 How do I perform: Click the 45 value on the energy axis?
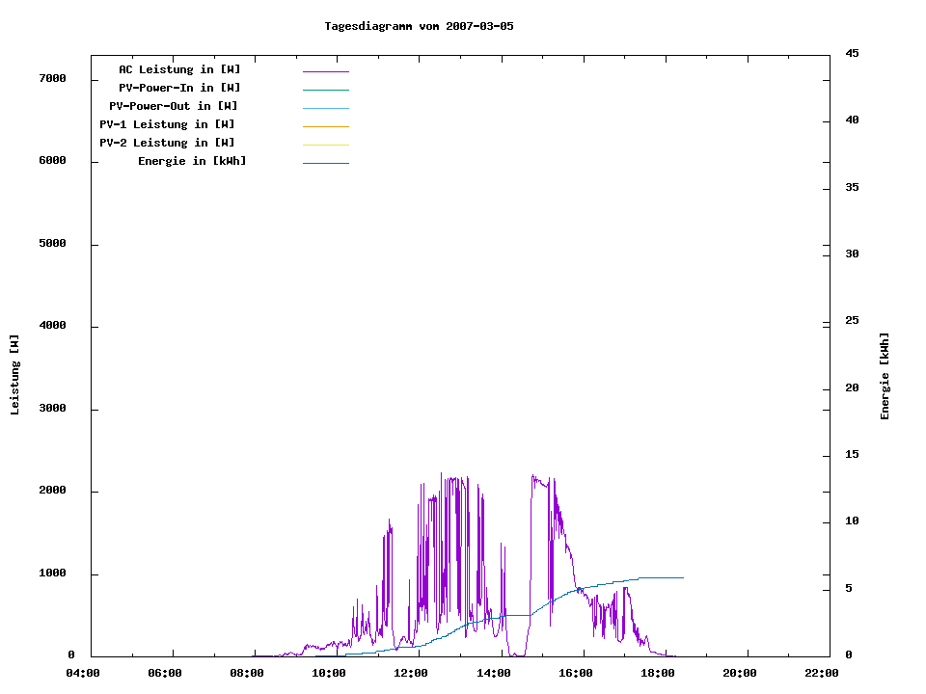pos(852,53)
